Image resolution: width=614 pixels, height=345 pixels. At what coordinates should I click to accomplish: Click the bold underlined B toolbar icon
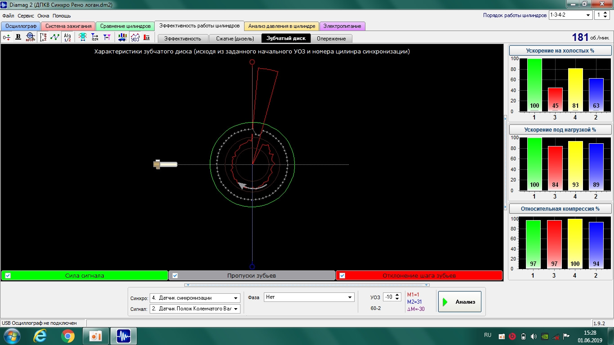click(x=18, y=38)
